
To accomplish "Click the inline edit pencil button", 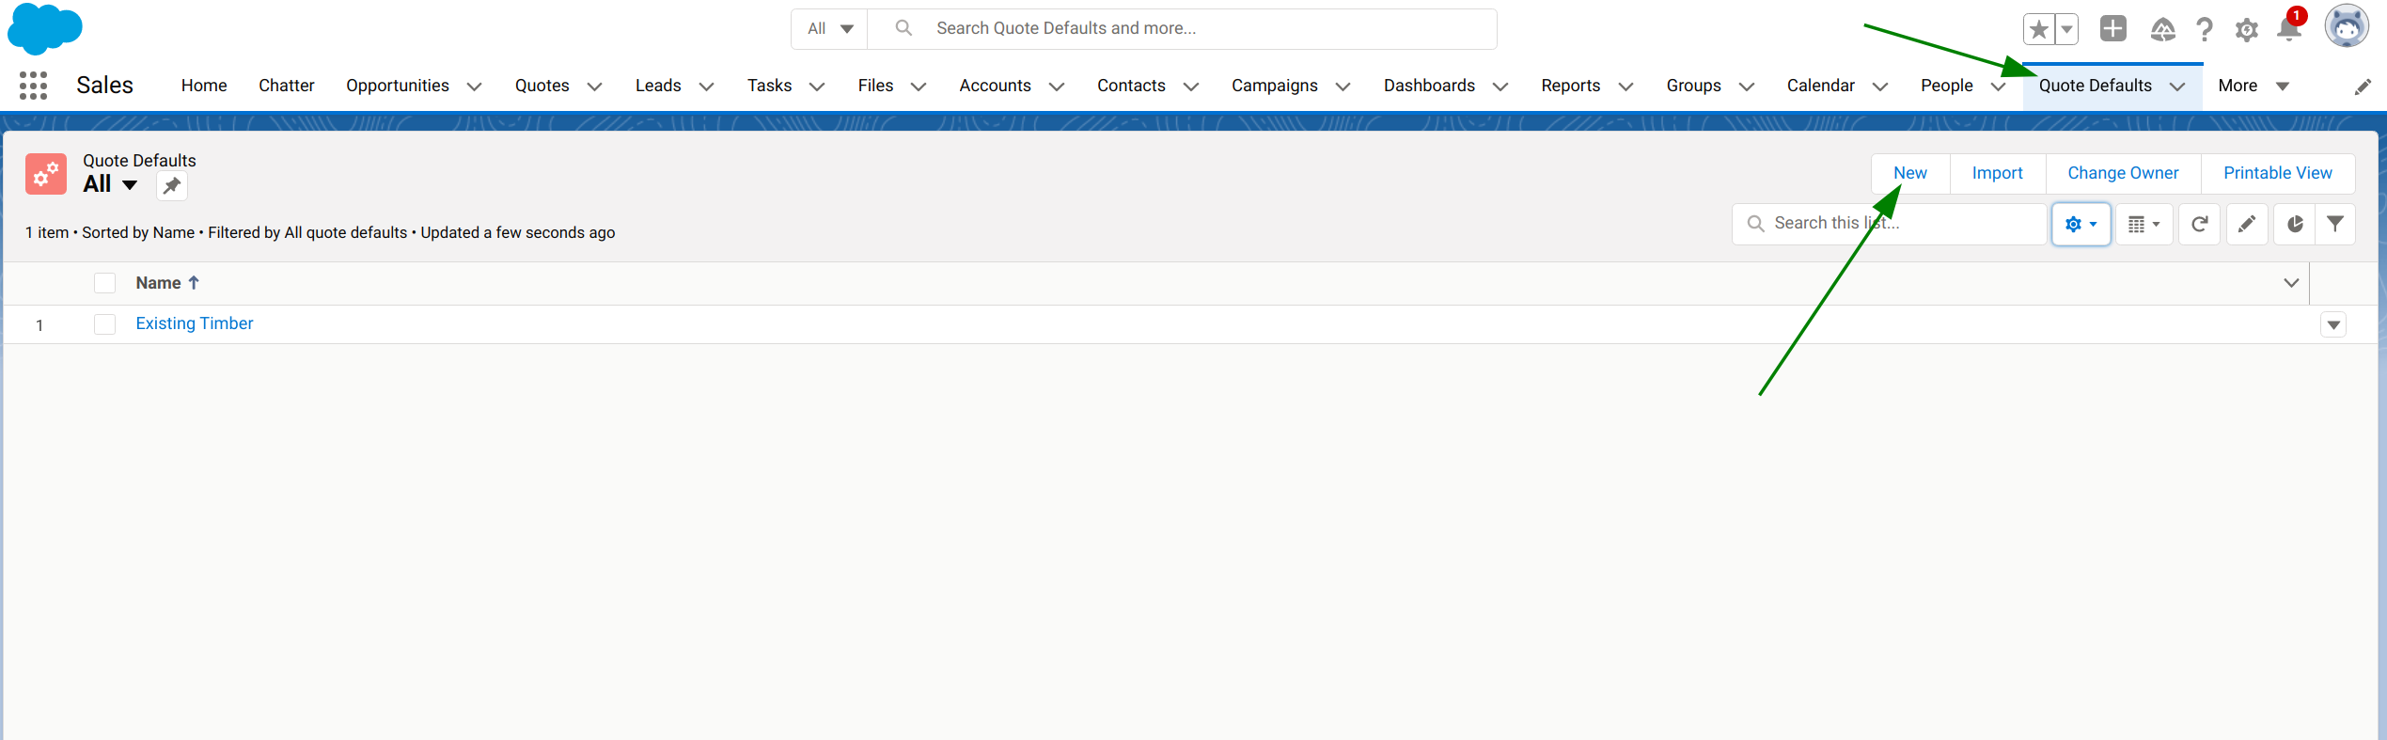I will tap(2247, 224).
